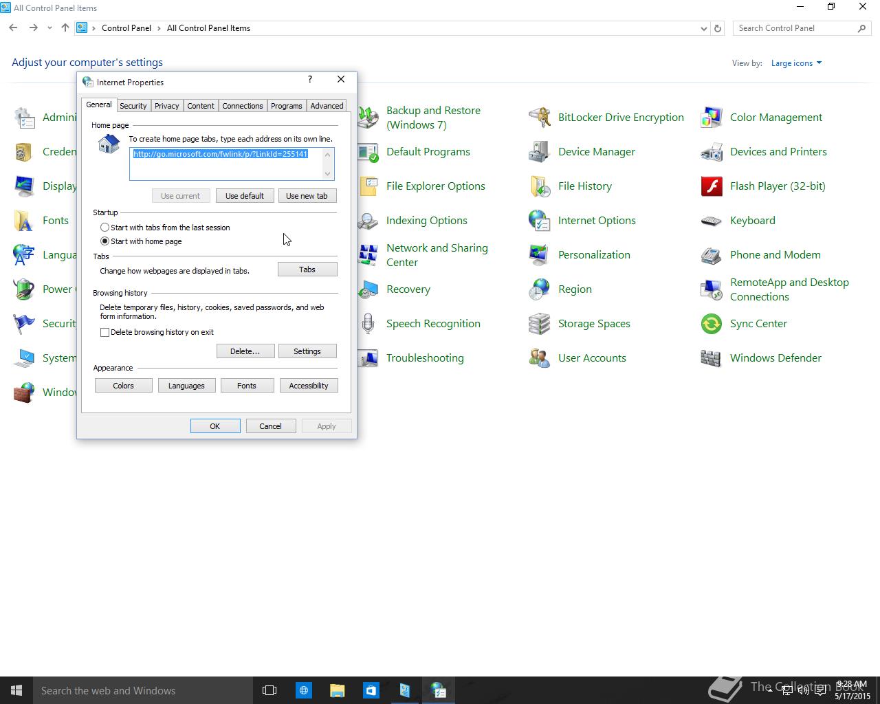Open RemoteApp and Desktop Connections icon
The width and height of the screenshot is (880, 704).
[712, 289]
